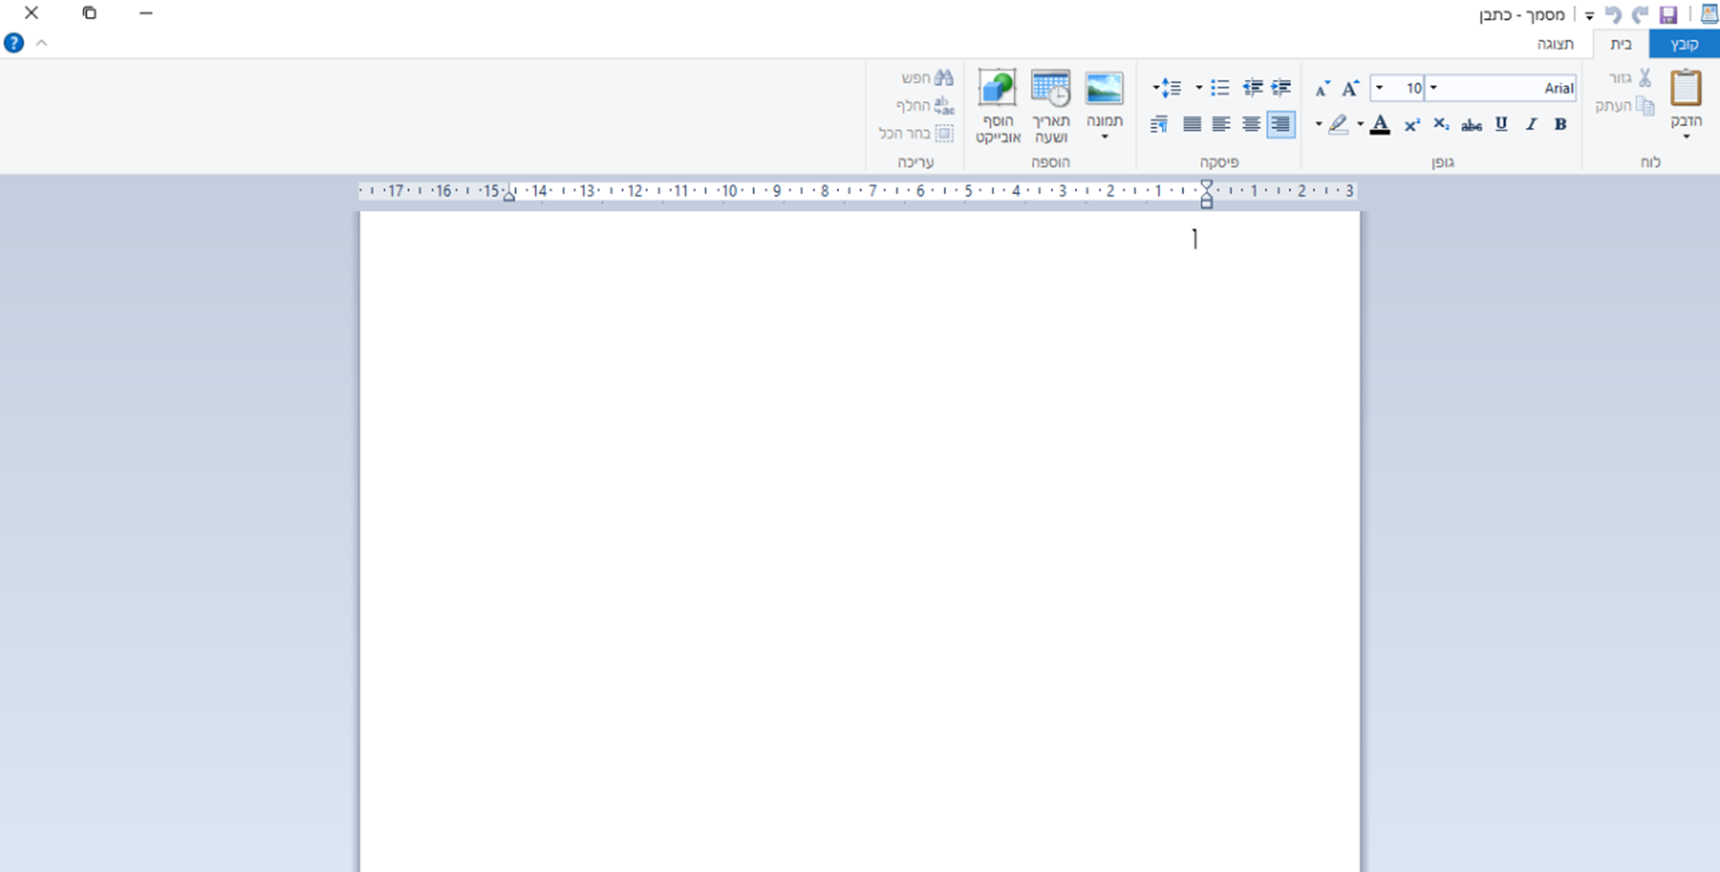Click the ruler indent marker at zero

1207,194
